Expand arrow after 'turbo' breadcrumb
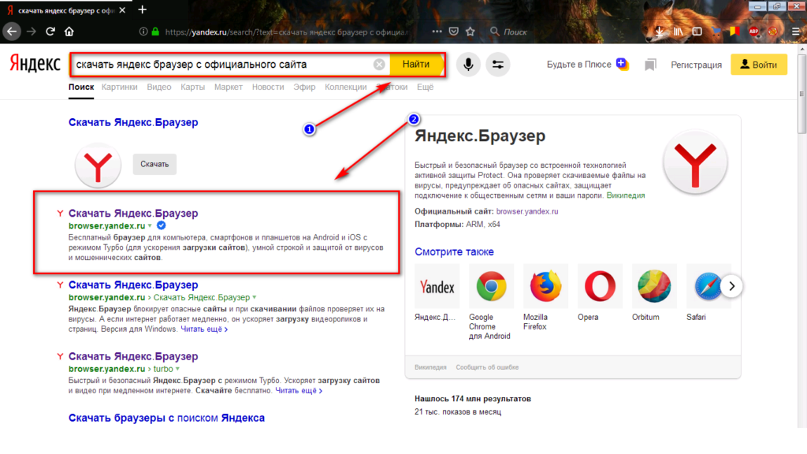 click(177, 369)
